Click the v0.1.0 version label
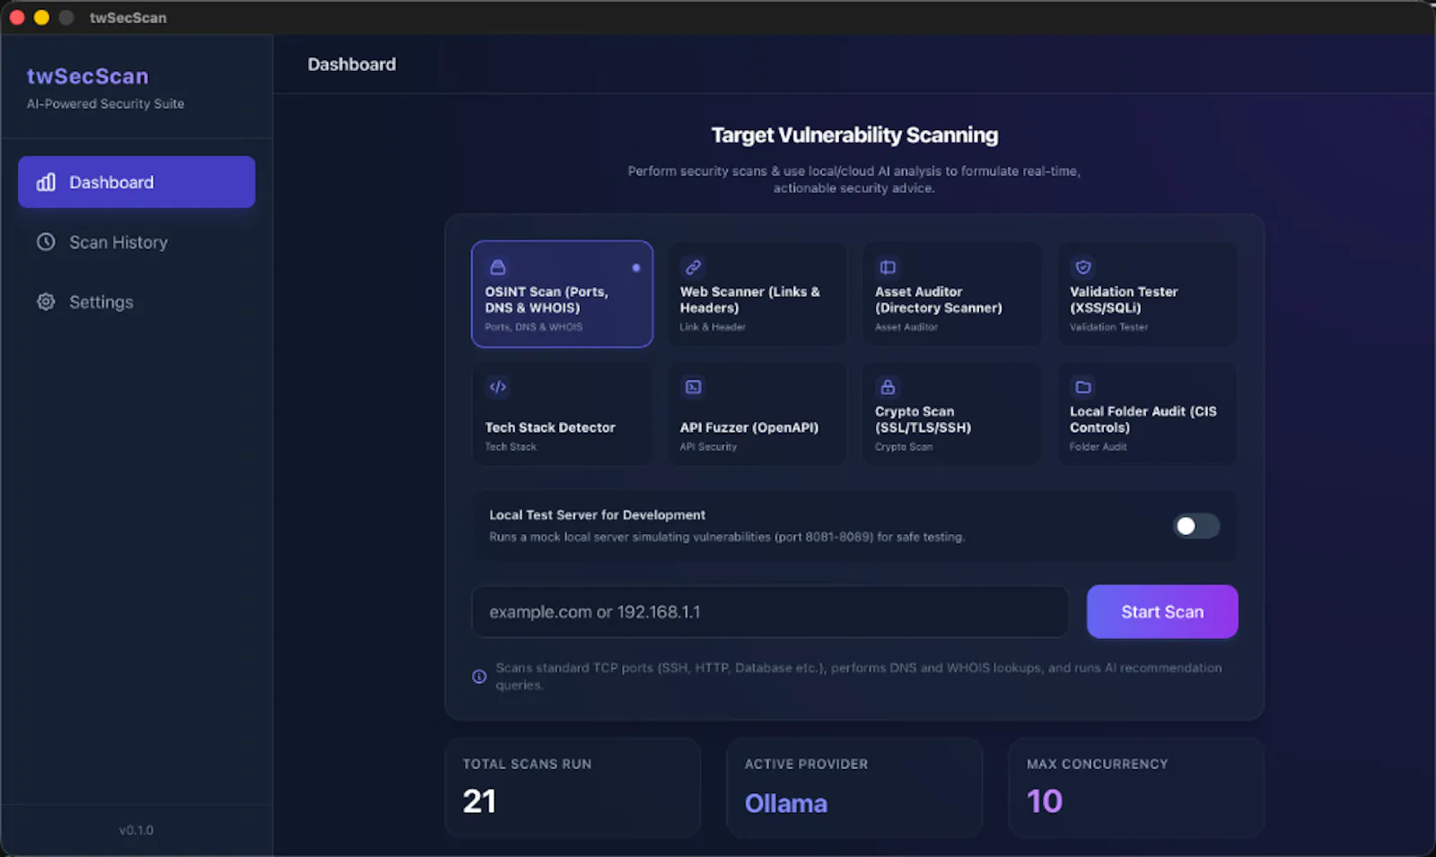 [136, 830]
